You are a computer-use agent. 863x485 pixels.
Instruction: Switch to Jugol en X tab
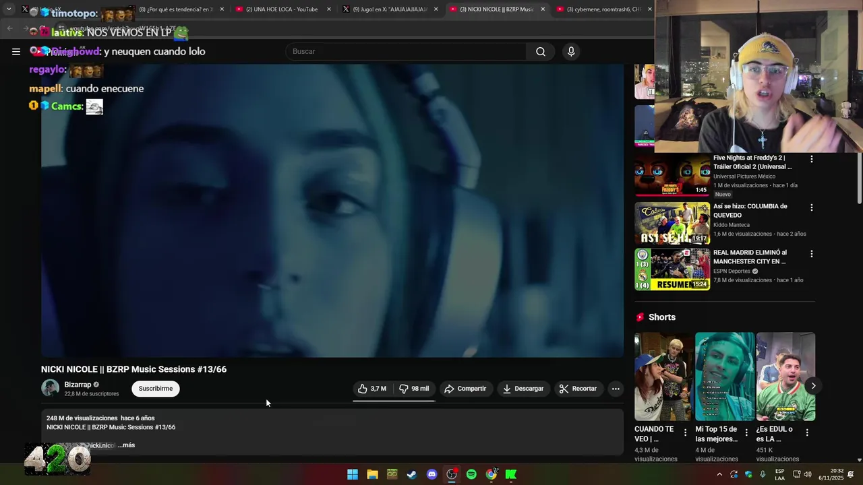[390, 9]
